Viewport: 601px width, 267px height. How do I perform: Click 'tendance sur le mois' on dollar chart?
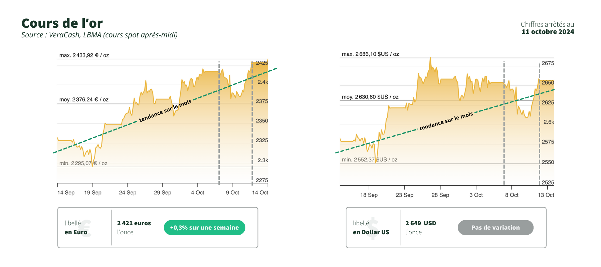(446, 121)
